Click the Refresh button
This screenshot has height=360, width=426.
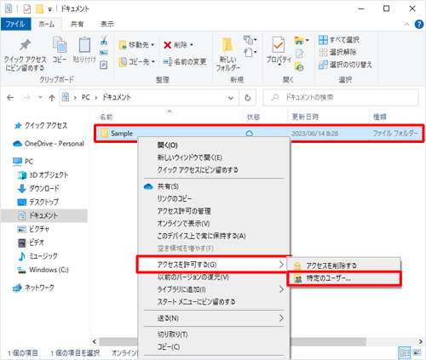[248, 98]
